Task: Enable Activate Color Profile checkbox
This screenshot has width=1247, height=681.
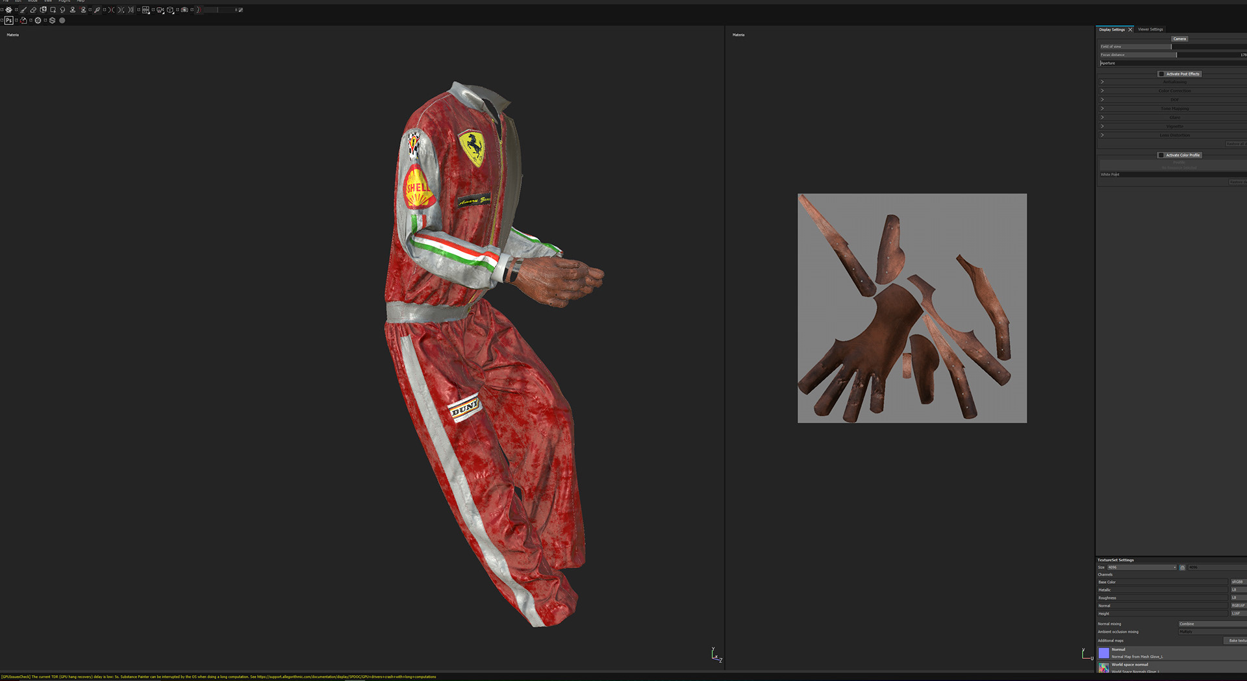Action: tap(1161, 155)
